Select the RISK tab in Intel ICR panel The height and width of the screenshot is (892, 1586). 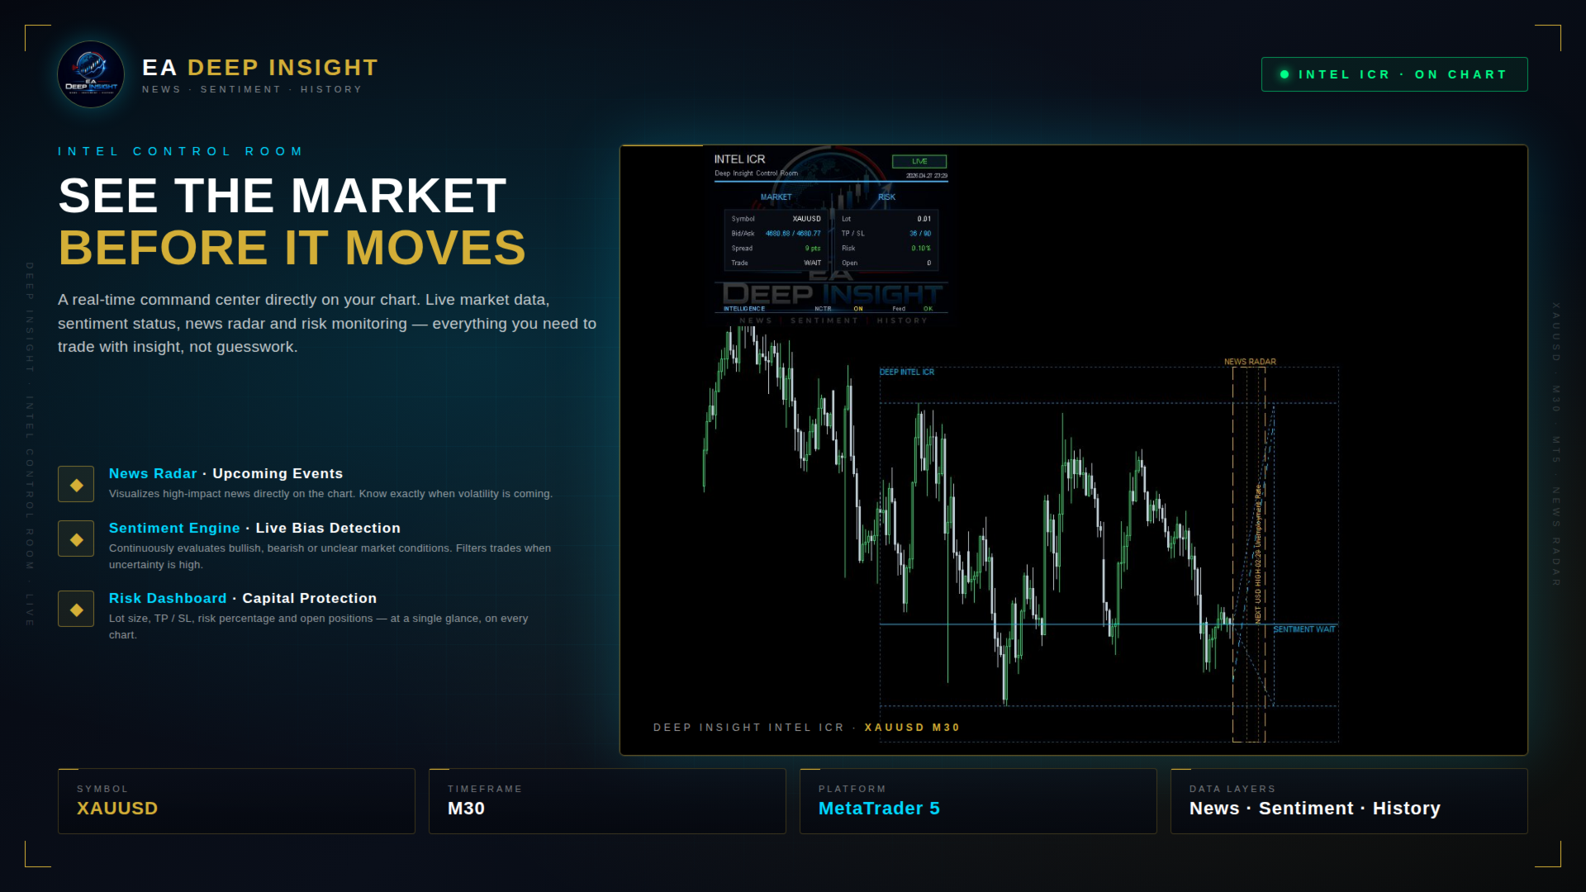[886, 197]
